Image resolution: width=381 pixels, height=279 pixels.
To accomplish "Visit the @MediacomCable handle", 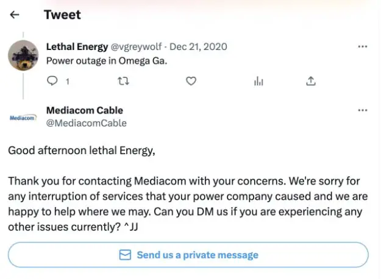I will tap(87, 122).
